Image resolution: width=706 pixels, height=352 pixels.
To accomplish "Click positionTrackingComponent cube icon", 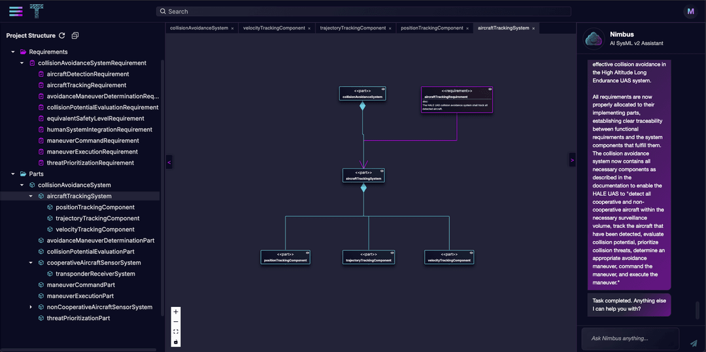I will tap(50, 207).
